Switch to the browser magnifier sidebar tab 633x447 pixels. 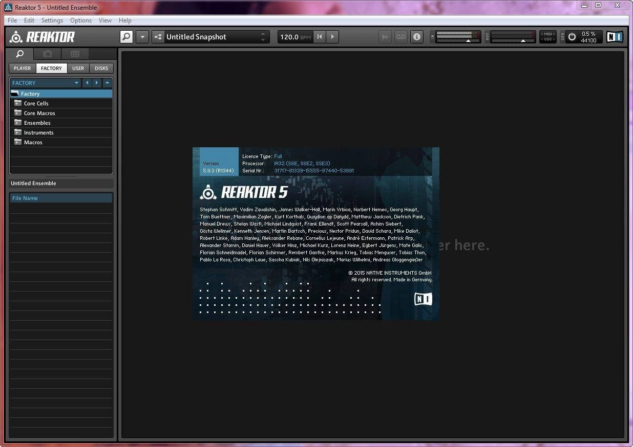click(x=19, y=54)
